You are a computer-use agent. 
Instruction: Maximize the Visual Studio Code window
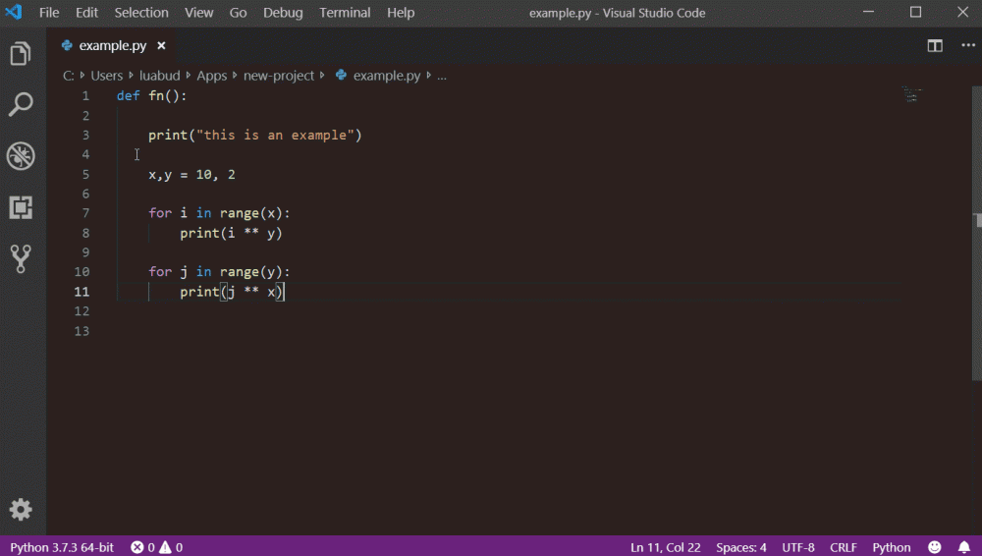click(x=915, y=12)
